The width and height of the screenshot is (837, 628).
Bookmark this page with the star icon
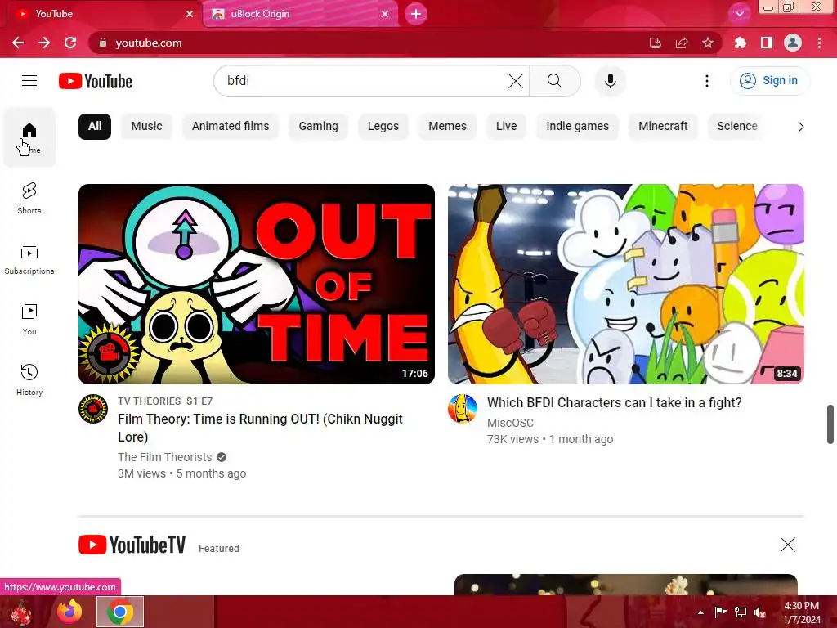point(708,43)
